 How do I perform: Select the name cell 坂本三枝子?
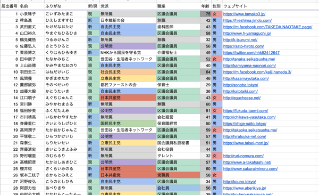pyautogui.click(x=32, y=175)
